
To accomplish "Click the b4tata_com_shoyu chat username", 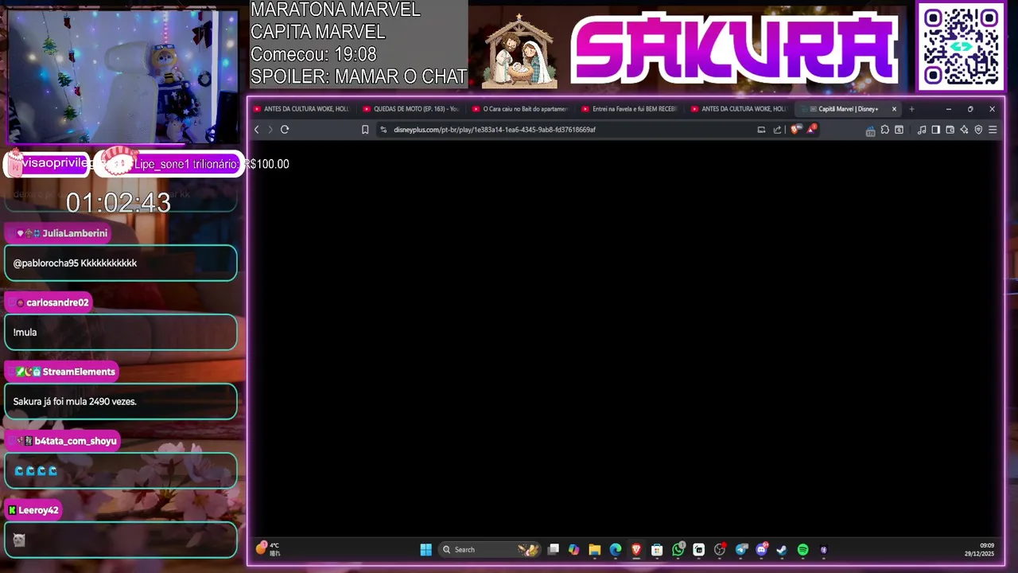I will pyautogui.click(x=76, y=442).
